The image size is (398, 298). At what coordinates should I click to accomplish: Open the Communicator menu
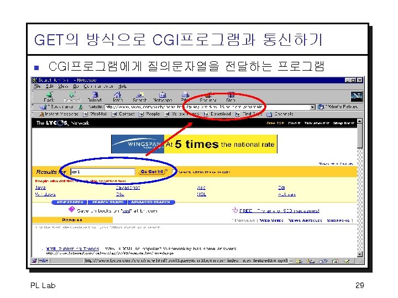98,87
